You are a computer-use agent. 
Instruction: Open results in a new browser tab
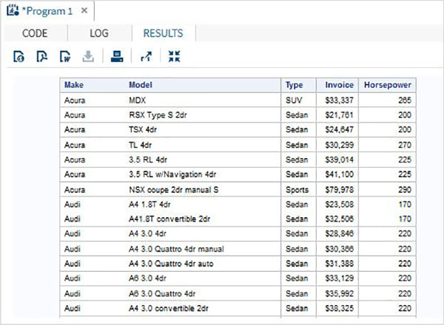pos(145,56)
